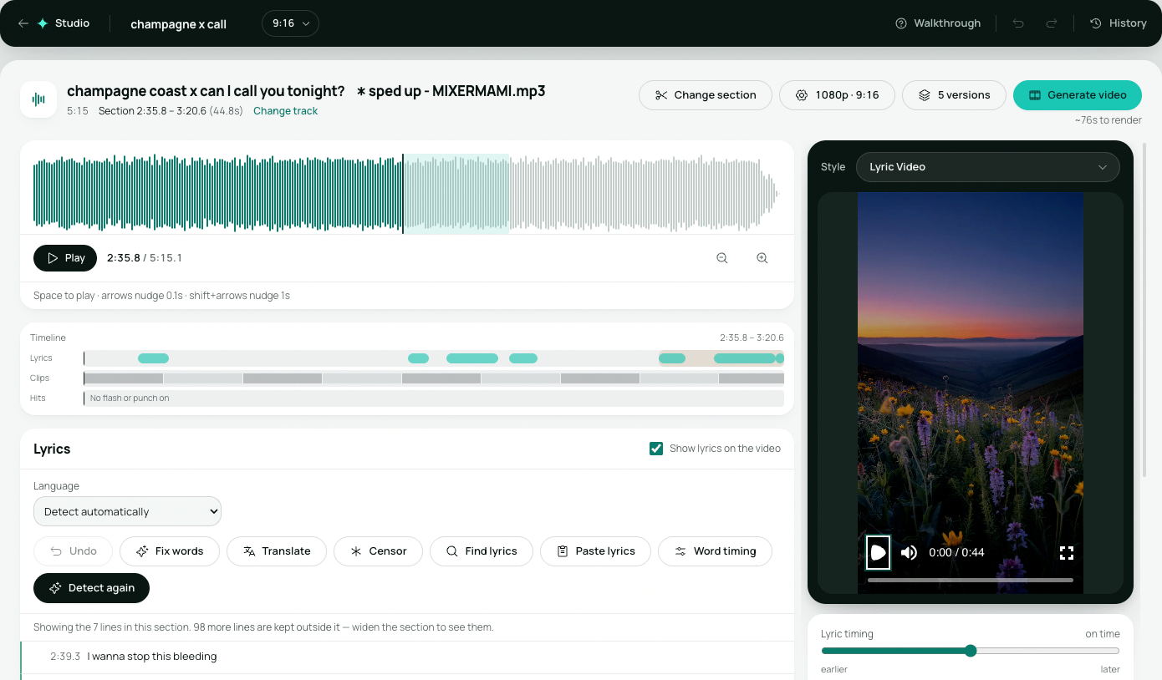Click the Clips track first segment
This screenshot has width=1162, height=680.
[x=124, y=378]
